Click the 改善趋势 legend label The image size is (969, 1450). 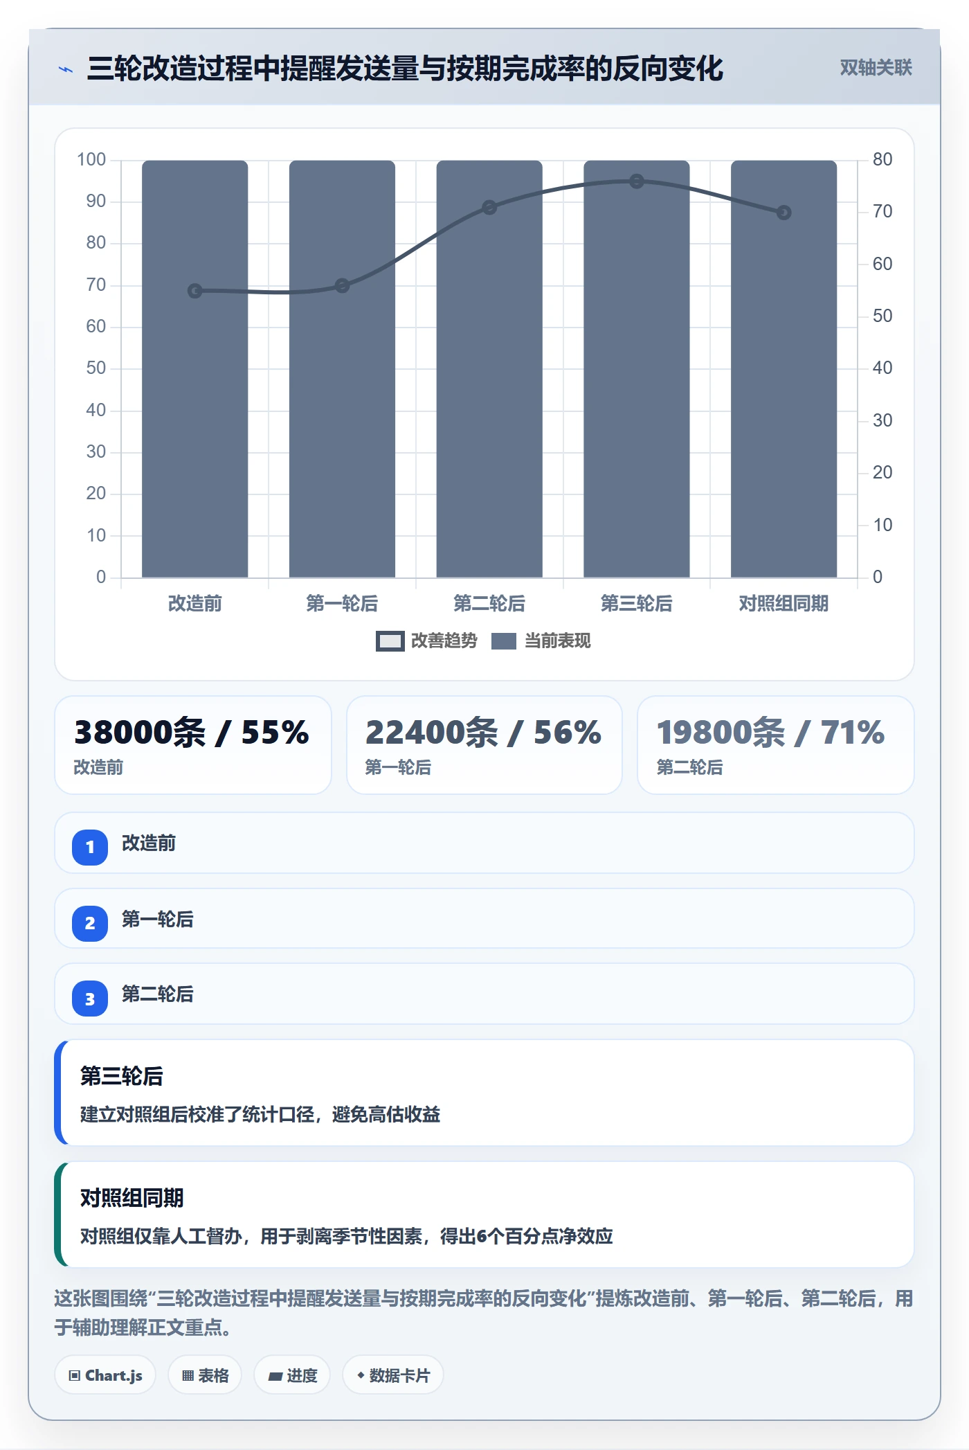tap(444, 641)
